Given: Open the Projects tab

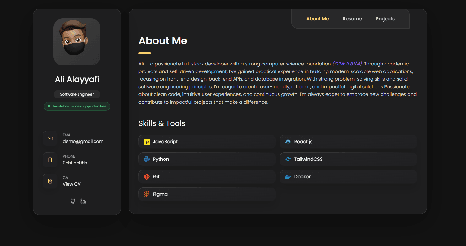Looking at the screenshot, I should 385,18.
